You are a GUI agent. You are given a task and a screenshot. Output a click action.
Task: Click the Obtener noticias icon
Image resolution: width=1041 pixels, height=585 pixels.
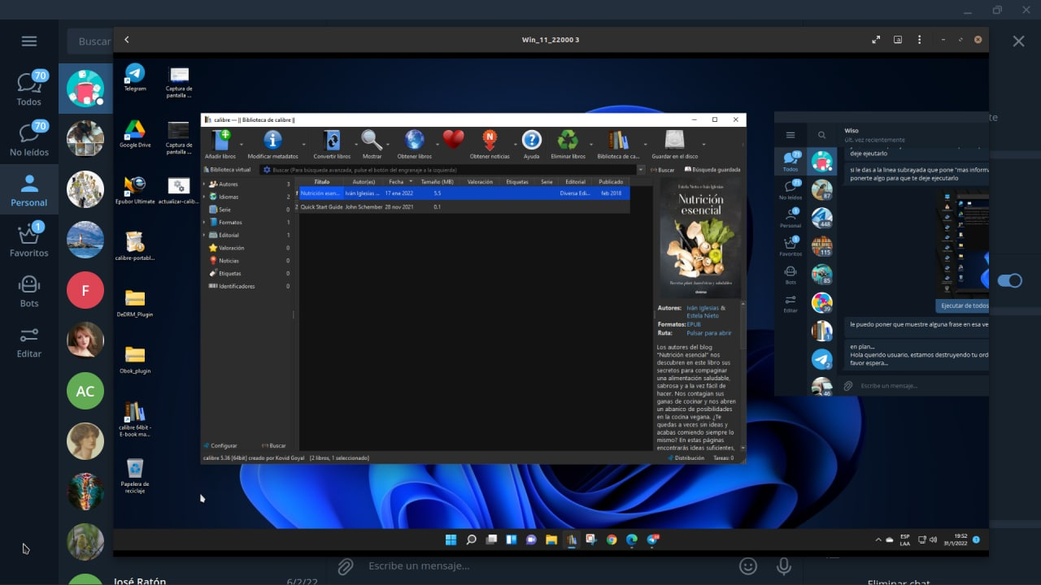click(x=490, y=141)
